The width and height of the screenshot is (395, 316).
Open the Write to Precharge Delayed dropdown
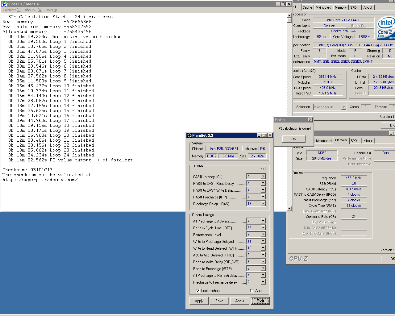(263, 241)
